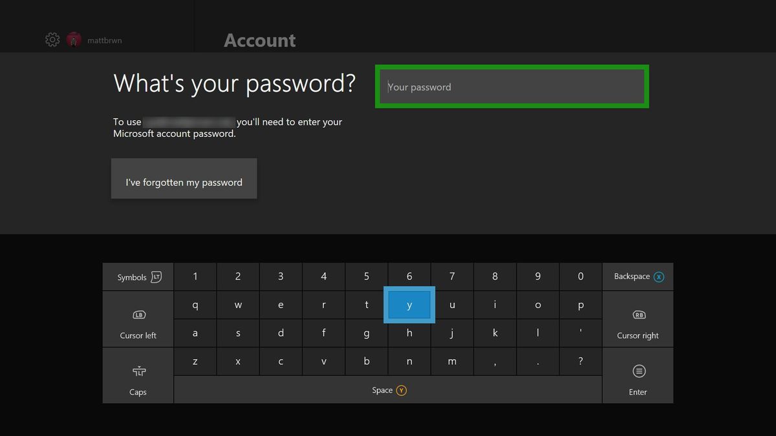The height and width of the screenshot is (436, 776).
Task: Hit the letter n key
Action: click(409, 362)
